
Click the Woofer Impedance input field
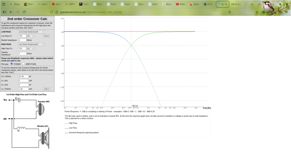(22, 40)
